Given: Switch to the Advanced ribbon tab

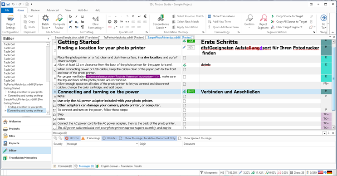Looking at the screenshot, I should (x=53, y=10).
